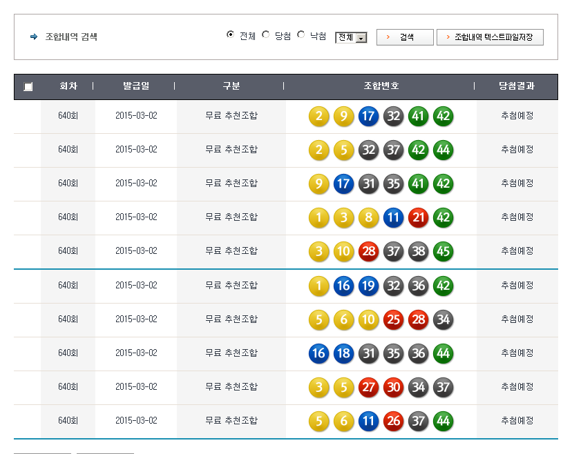The height and width of the screenshot is (454, 572).
Task: Click the red number 26 lottery ball
Action: 393,421
